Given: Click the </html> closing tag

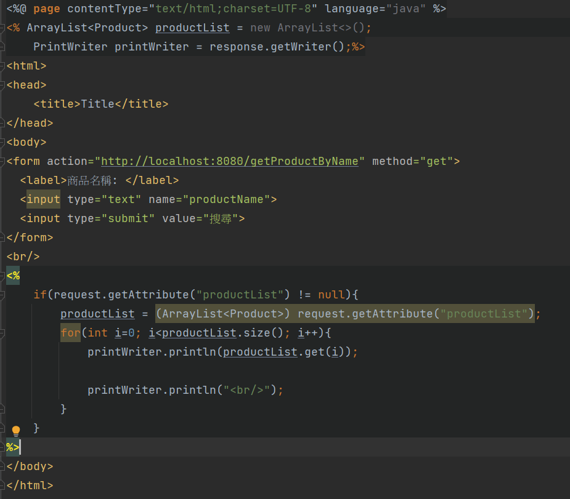Looking at the screenshot, I should [x=30, y=485].
